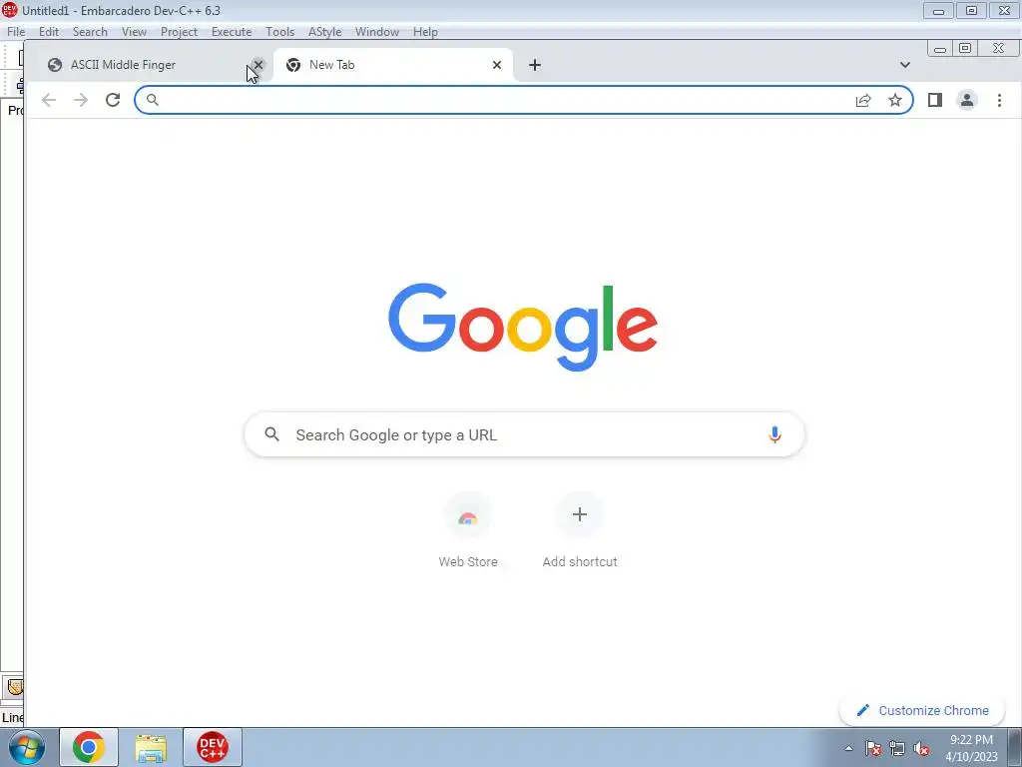Select the New Tab tab
Viewport: 1022px width, 767px height.
(391, 65)
